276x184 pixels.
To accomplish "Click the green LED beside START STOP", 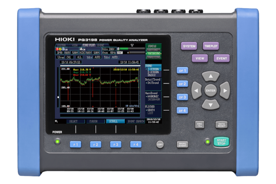I will pyautogui.click(x=208, y=142).
